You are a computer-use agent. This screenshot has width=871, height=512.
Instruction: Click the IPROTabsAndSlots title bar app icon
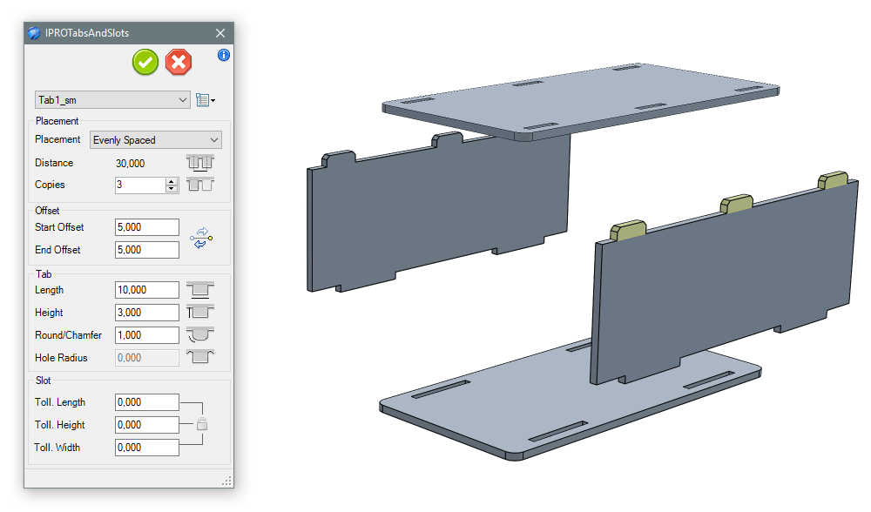(x=35, y=33)
